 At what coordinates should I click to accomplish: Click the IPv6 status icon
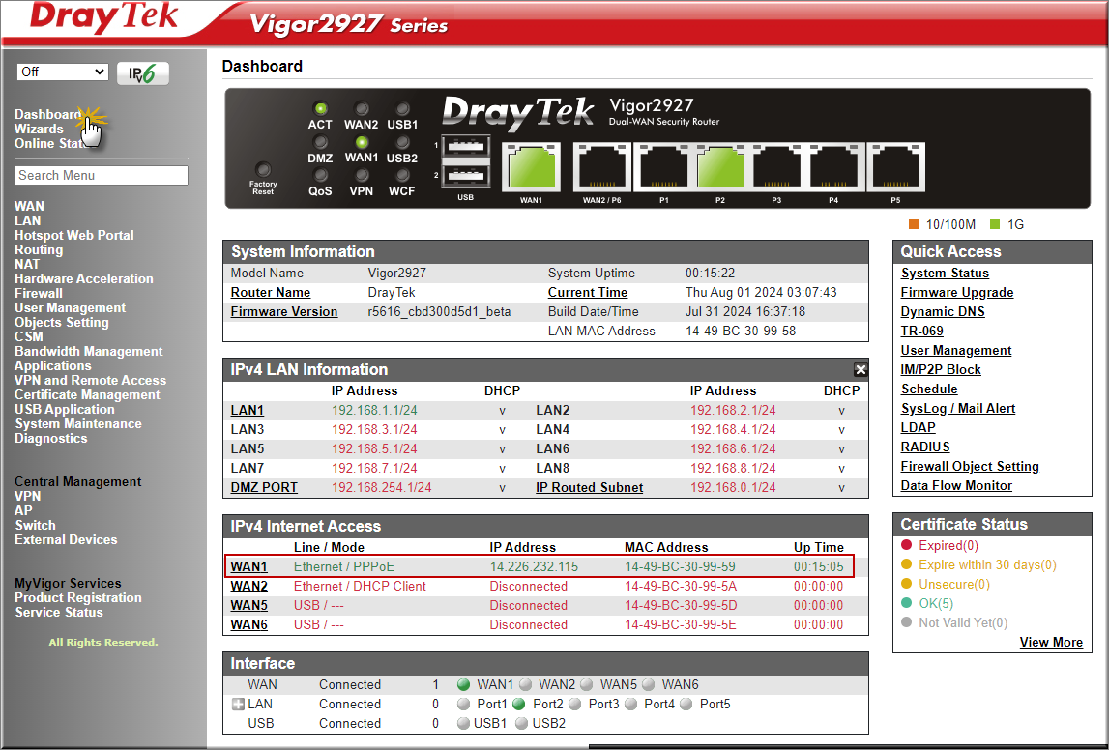[x=142, y=72]
